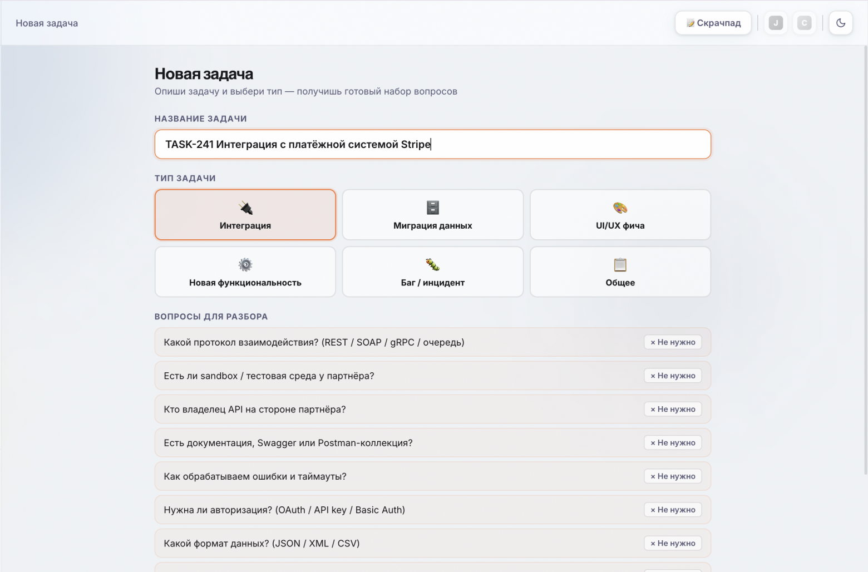
Task: Select Баг / инцидент task type
Action: [432, 272]
